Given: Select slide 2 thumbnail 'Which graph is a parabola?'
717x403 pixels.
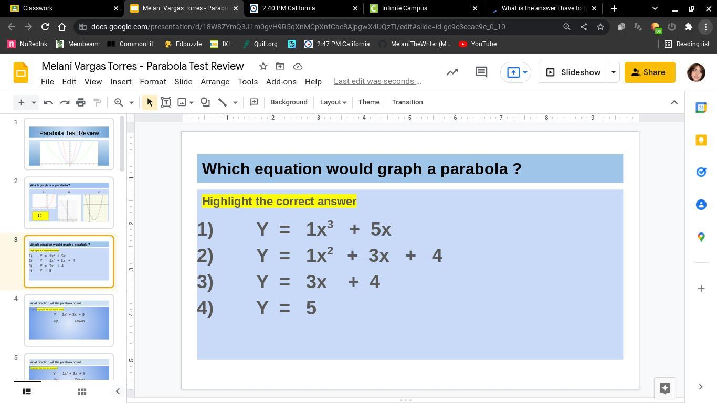Looking at the screenshot, I should point(69,203).
